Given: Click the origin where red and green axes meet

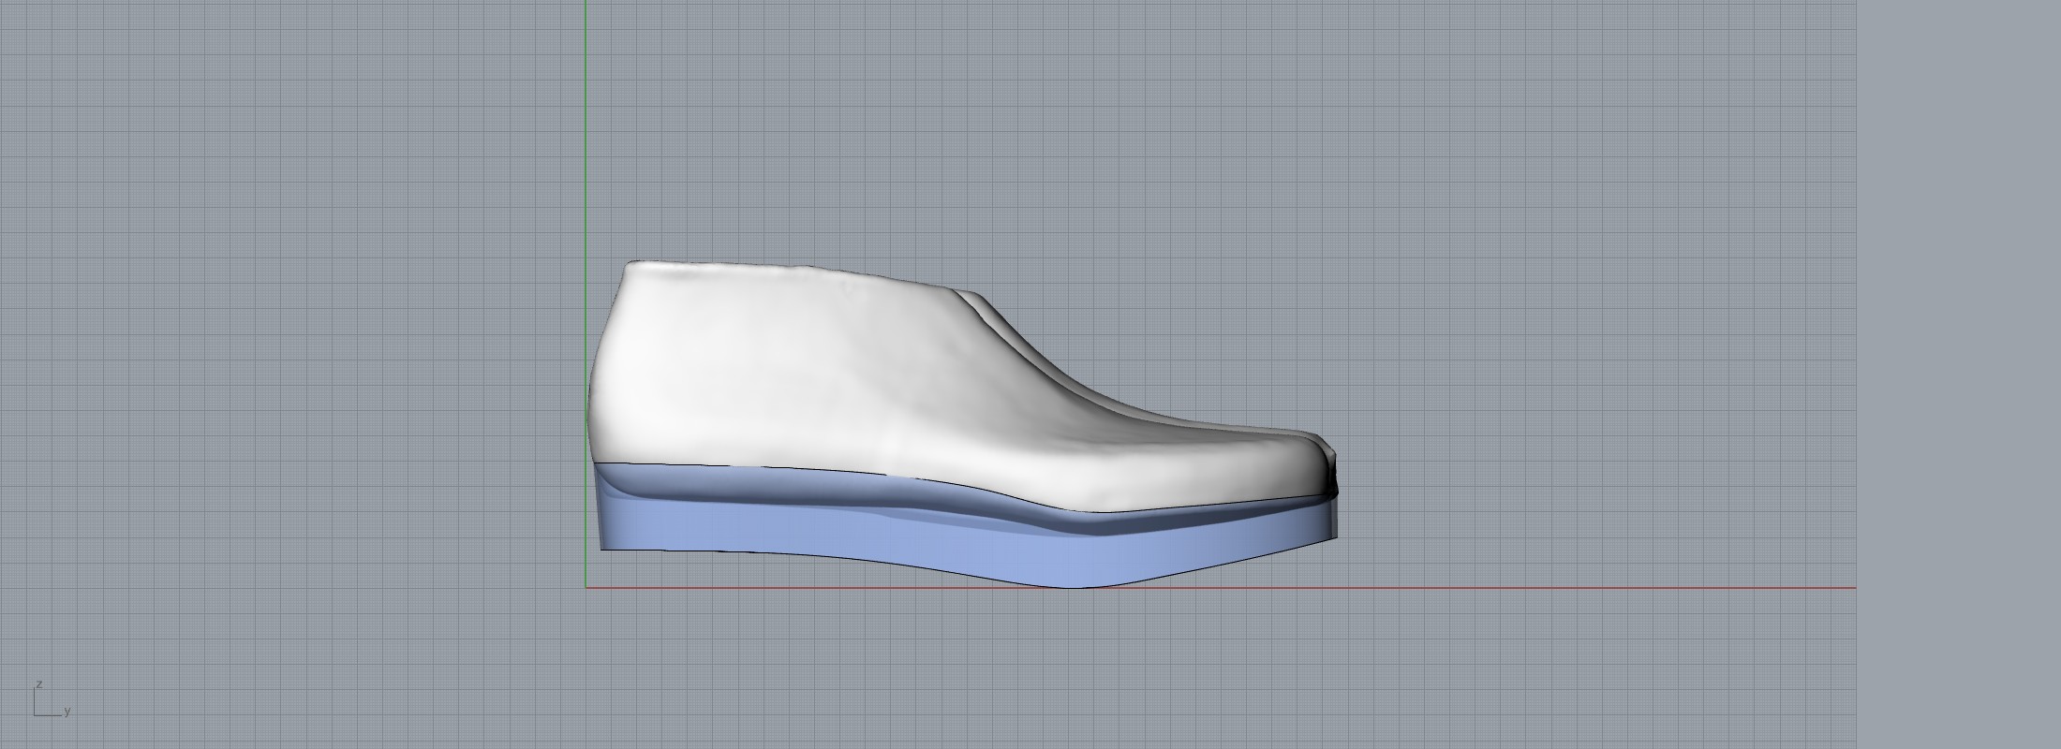Looking at the screenshot, I should click(586, 588).
